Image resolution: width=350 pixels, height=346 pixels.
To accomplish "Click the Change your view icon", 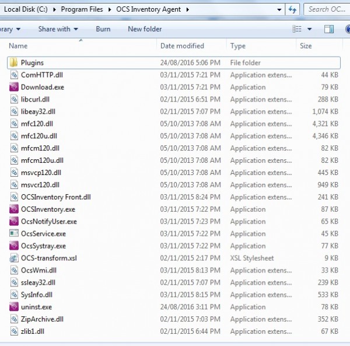I will pyautogui.click(x=297, y=29).
